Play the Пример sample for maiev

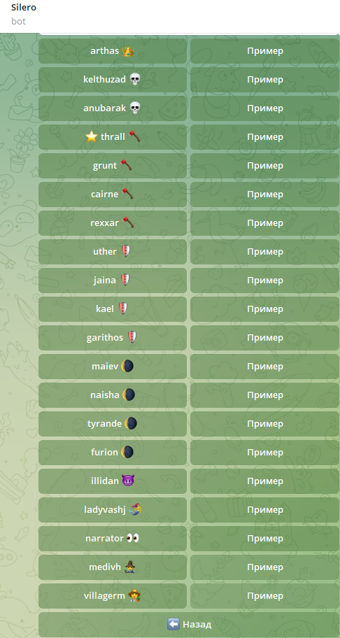(x=264, y=367)
